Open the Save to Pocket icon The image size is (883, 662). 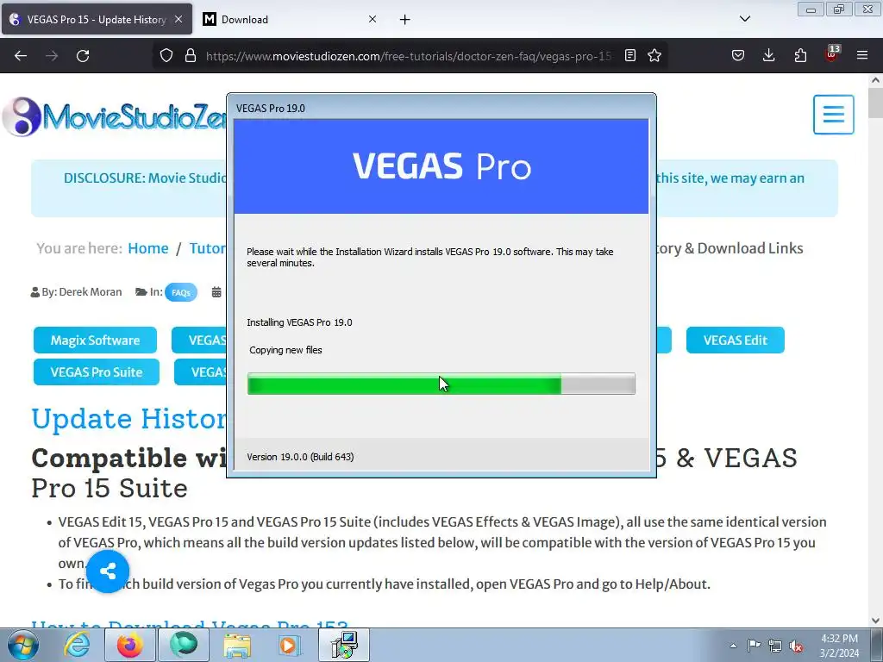point(738,55)
